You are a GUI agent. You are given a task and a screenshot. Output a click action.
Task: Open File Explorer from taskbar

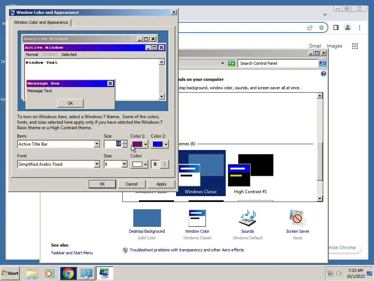(31, 273)
